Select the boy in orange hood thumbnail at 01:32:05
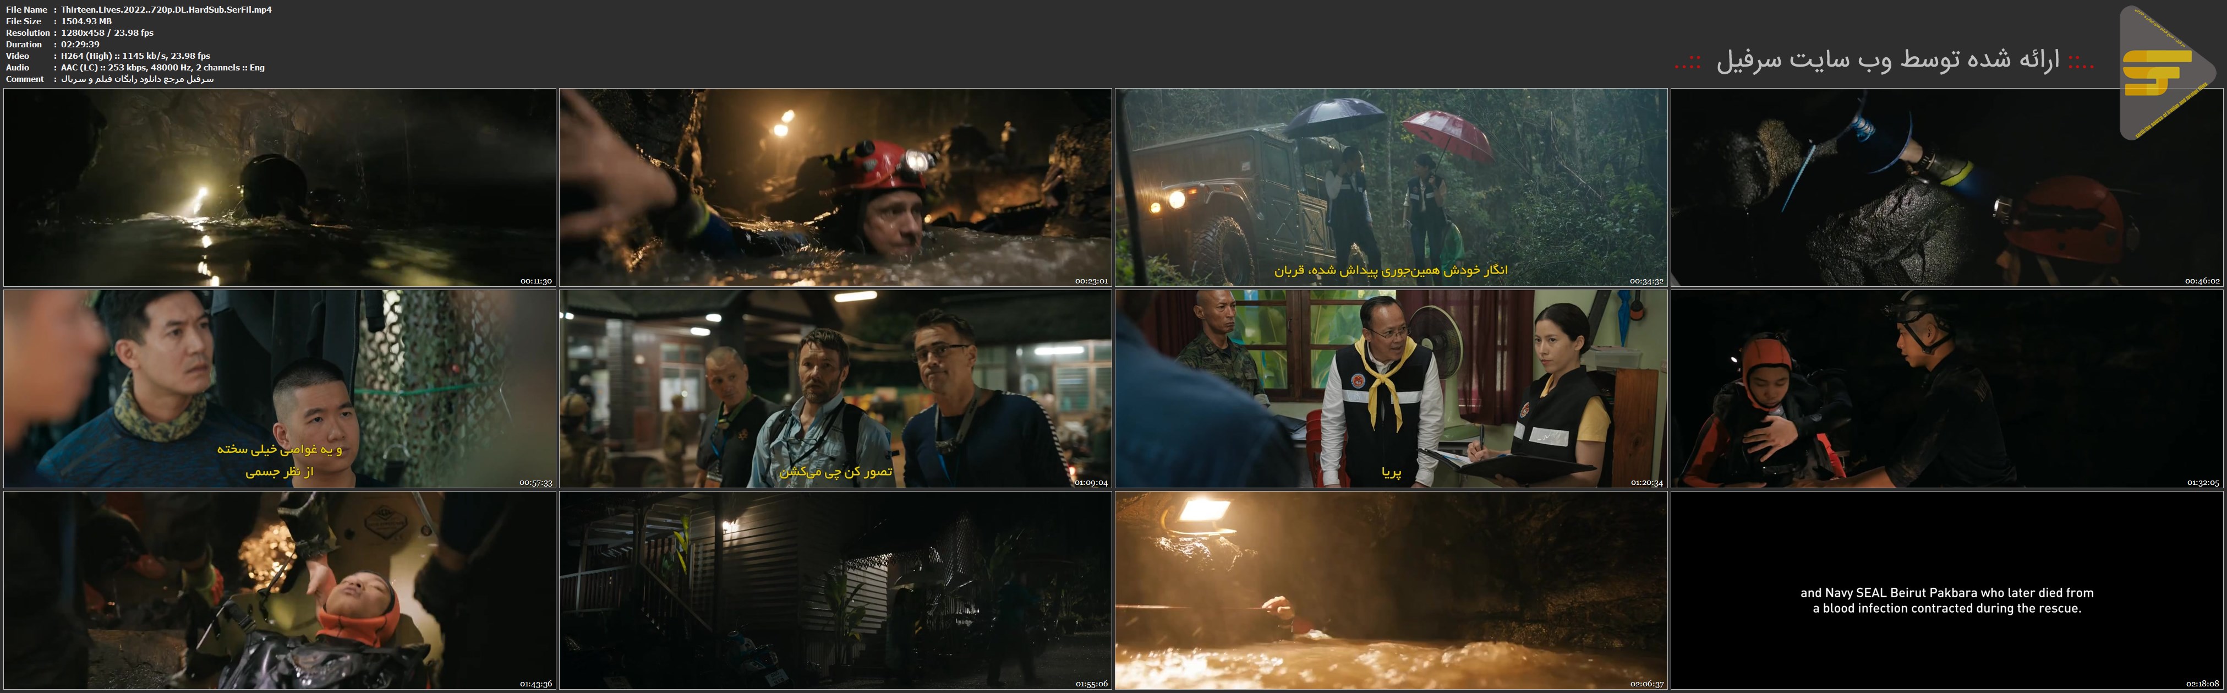The height and width of the screenshot is (693, 2227). coord(1946,389)
